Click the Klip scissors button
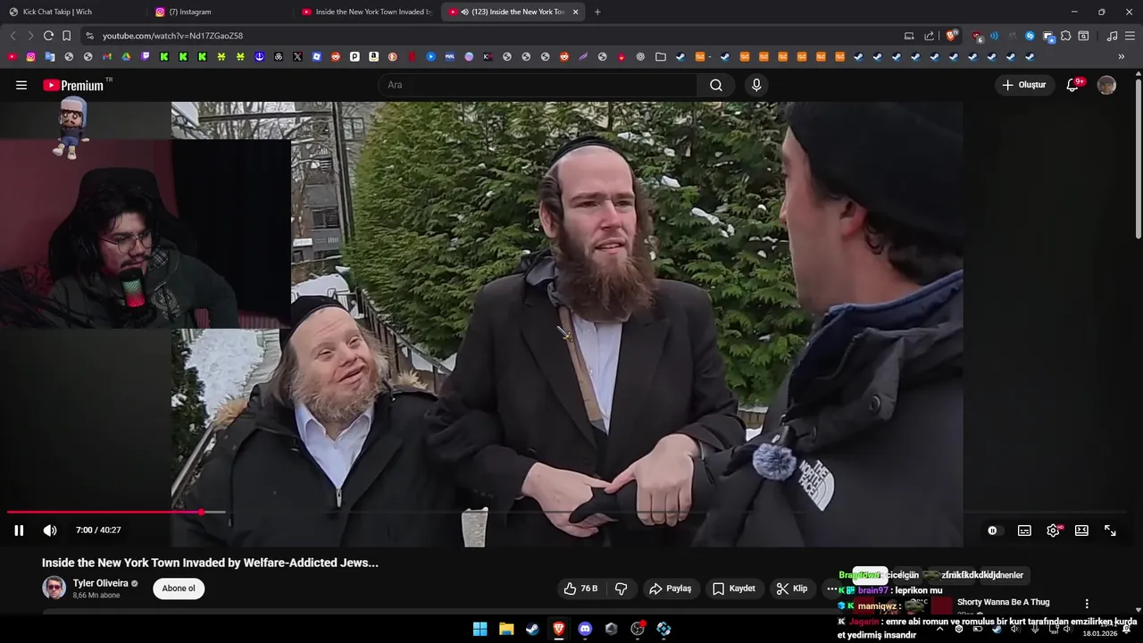The height and width of the screenshot is (643, 1143). (792, 589)
